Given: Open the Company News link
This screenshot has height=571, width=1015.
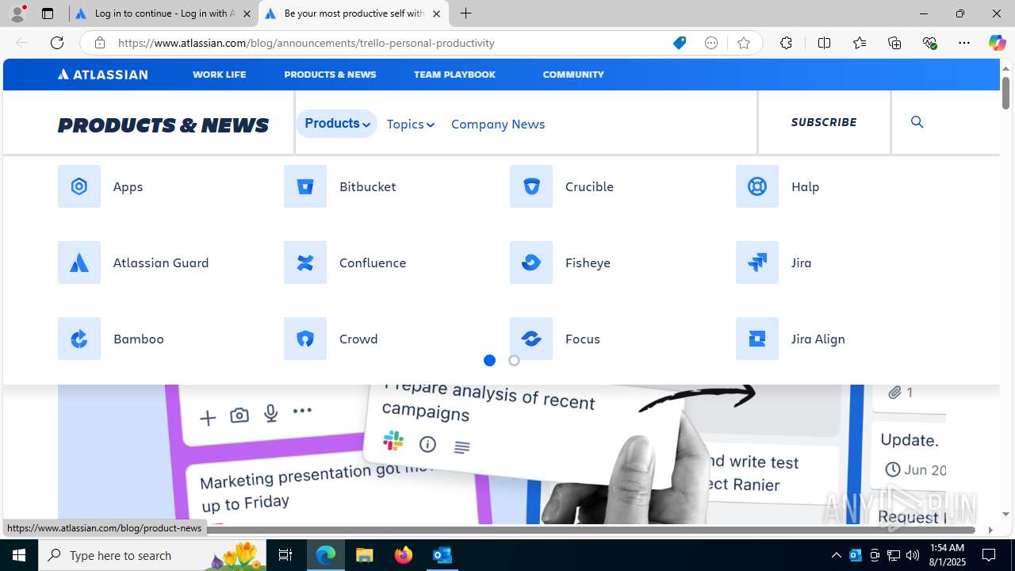Looking at the screenshot, I should click(498, 124).
